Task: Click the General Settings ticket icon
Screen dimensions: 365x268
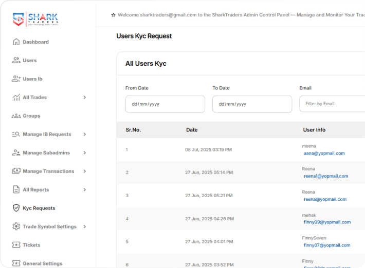Action: click(x=16, y=263)
